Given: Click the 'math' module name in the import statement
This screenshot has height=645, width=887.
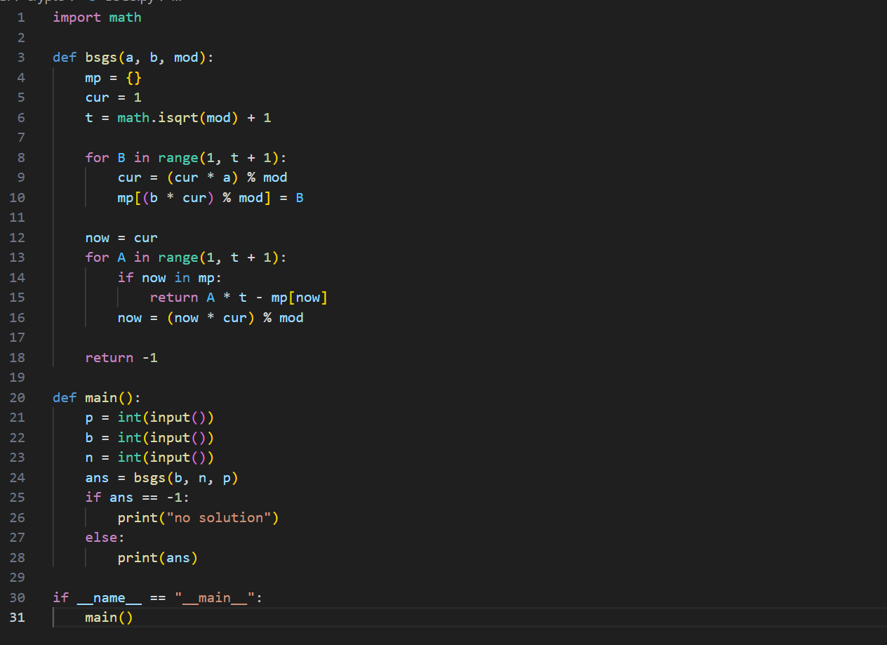Looking at the screenshot, I should click(x=125, y=18).
